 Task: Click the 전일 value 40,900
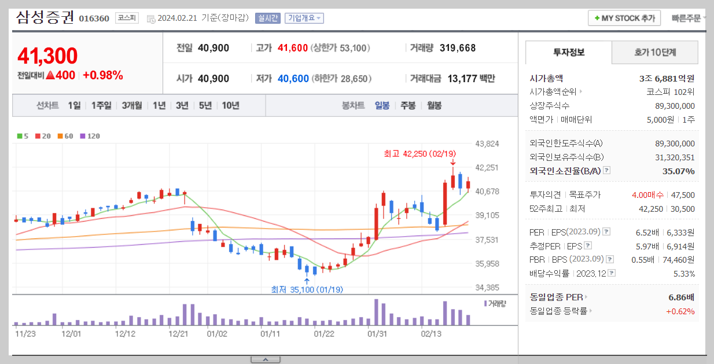tap(214, 48)
